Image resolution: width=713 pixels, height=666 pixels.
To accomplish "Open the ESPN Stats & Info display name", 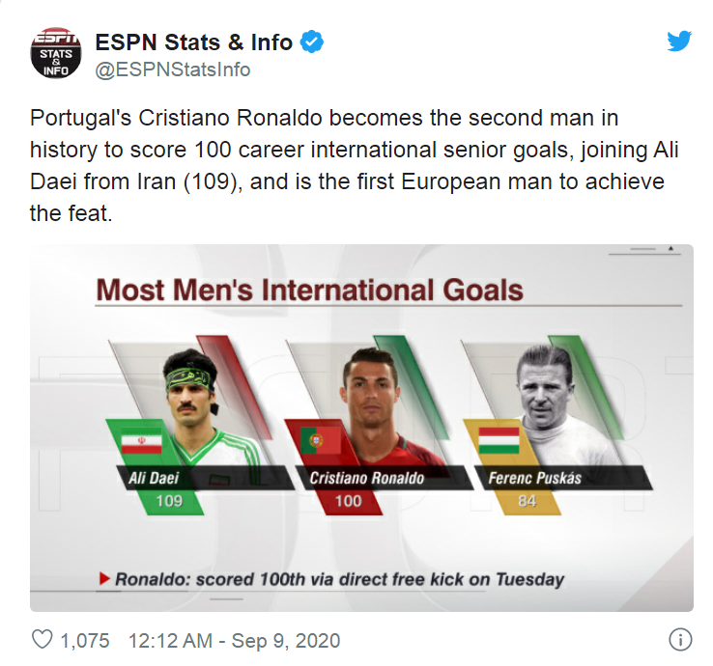I will pos(194,42).
